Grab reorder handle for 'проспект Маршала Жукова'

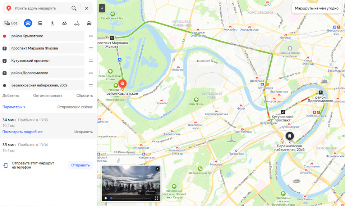click(x=91, y=48)
